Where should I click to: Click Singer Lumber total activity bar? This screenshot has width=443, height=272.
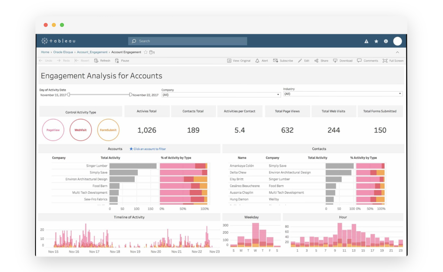click(x=133, y=166)
